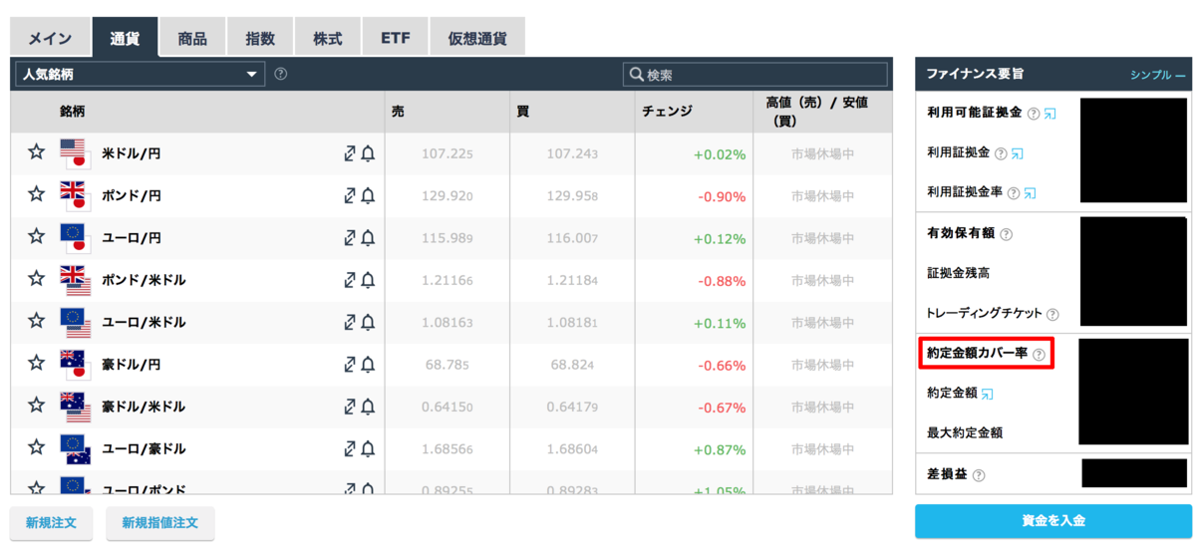Click the 買 price 107.243 for 米ドル/円
This screenshot has width=1196, height=557.
click(572, 153)
